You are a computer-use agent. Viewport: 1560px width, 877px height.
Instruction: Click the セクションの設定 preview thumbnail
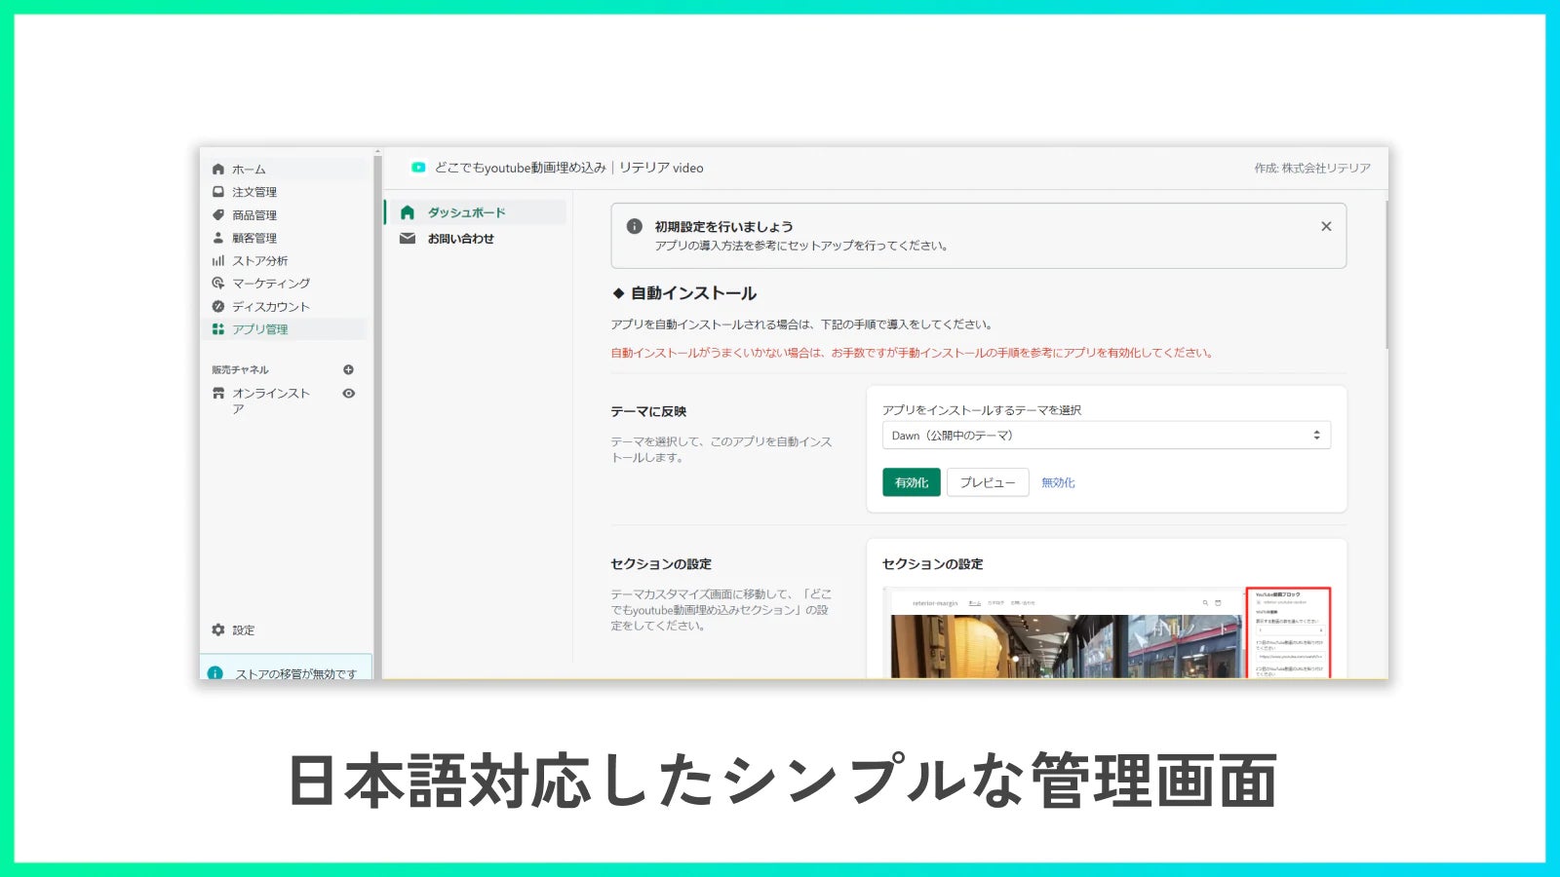click(1107, 632)
